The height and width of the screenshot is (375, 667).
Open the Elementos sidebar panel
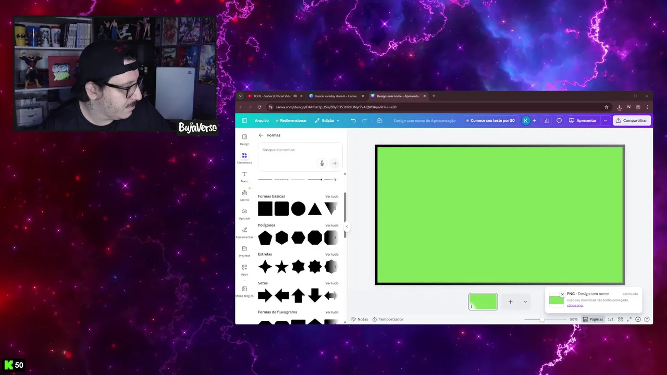(244, 158)
